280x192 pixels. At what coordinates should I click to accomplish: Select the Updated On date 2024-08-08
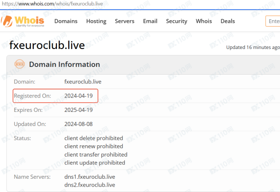[78, 124]
